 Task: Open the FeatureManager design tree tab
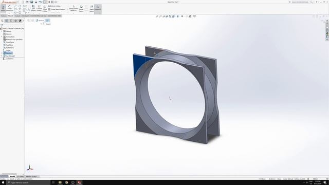(x=2, y=21)
